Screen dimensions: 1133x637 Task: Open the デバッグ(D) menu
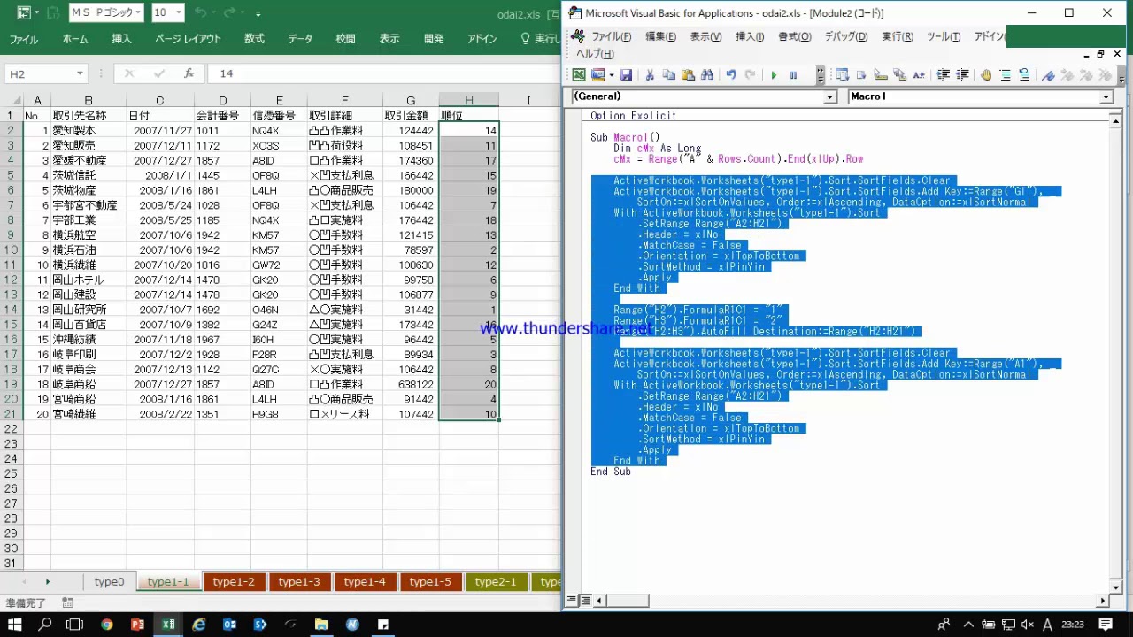[x=845, y=36]
